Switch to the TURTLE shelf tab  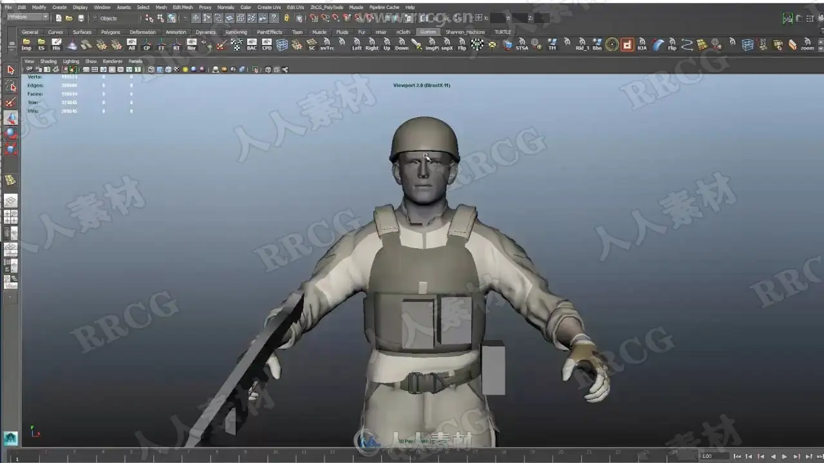coord(503,32)
